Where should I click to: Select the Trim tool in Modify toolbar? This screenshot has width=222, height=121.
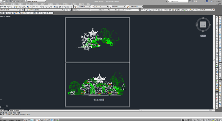point(220,40)
